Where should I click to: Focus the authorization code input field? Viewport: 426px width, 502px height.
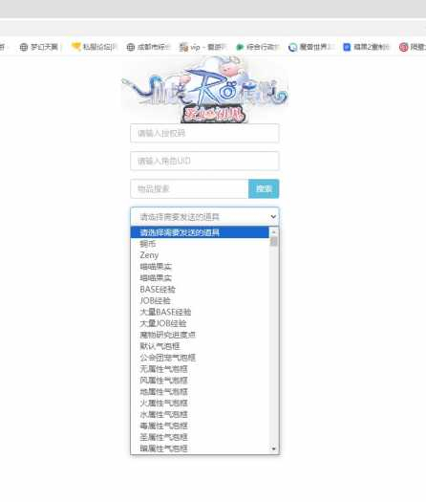point(204,133)
